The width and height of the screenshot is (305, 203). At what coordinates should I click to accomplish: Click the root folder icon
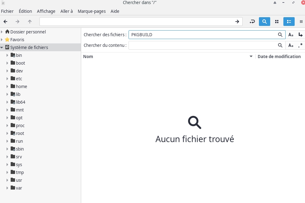(x=13, y=133)
